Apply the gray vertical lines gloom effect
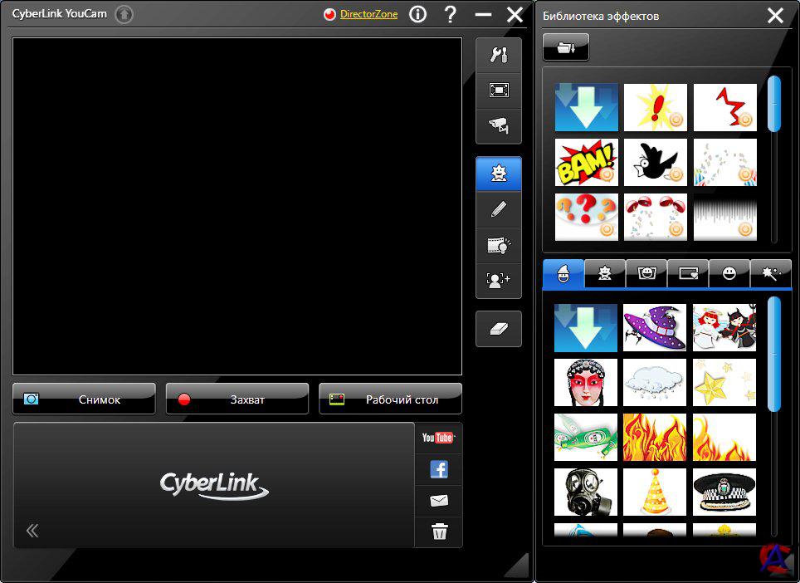The image size is (800, 583). point(725,217)
